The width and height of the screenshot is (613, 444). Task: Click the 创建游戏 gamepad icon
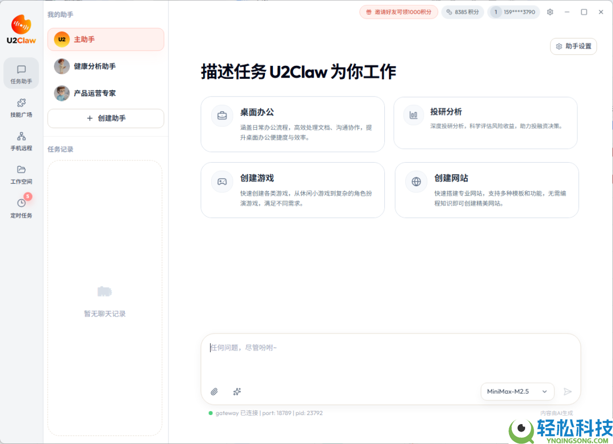[222, 181]
